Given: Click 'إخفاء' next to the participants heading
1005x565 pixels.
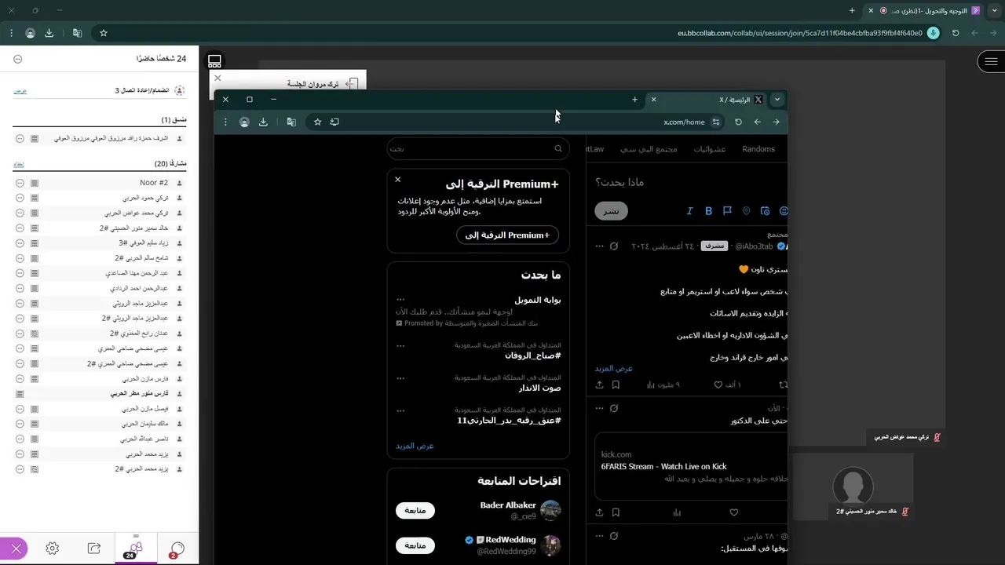Looking at the screenshot, I should 19,164.
